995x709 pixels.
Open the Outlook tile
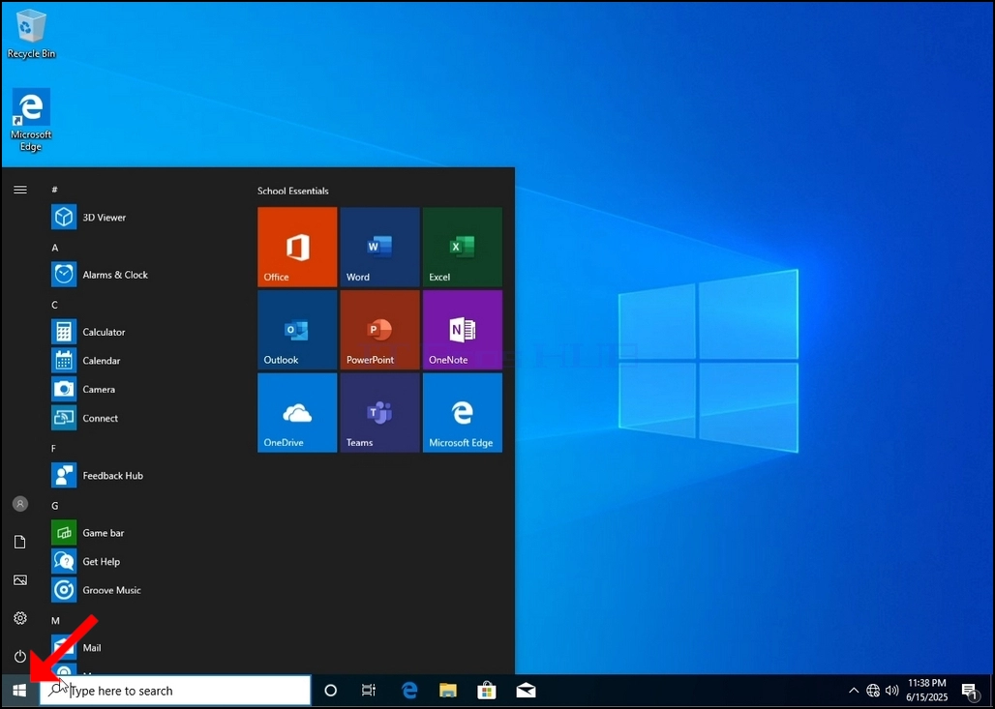click(x=297, y=330)
